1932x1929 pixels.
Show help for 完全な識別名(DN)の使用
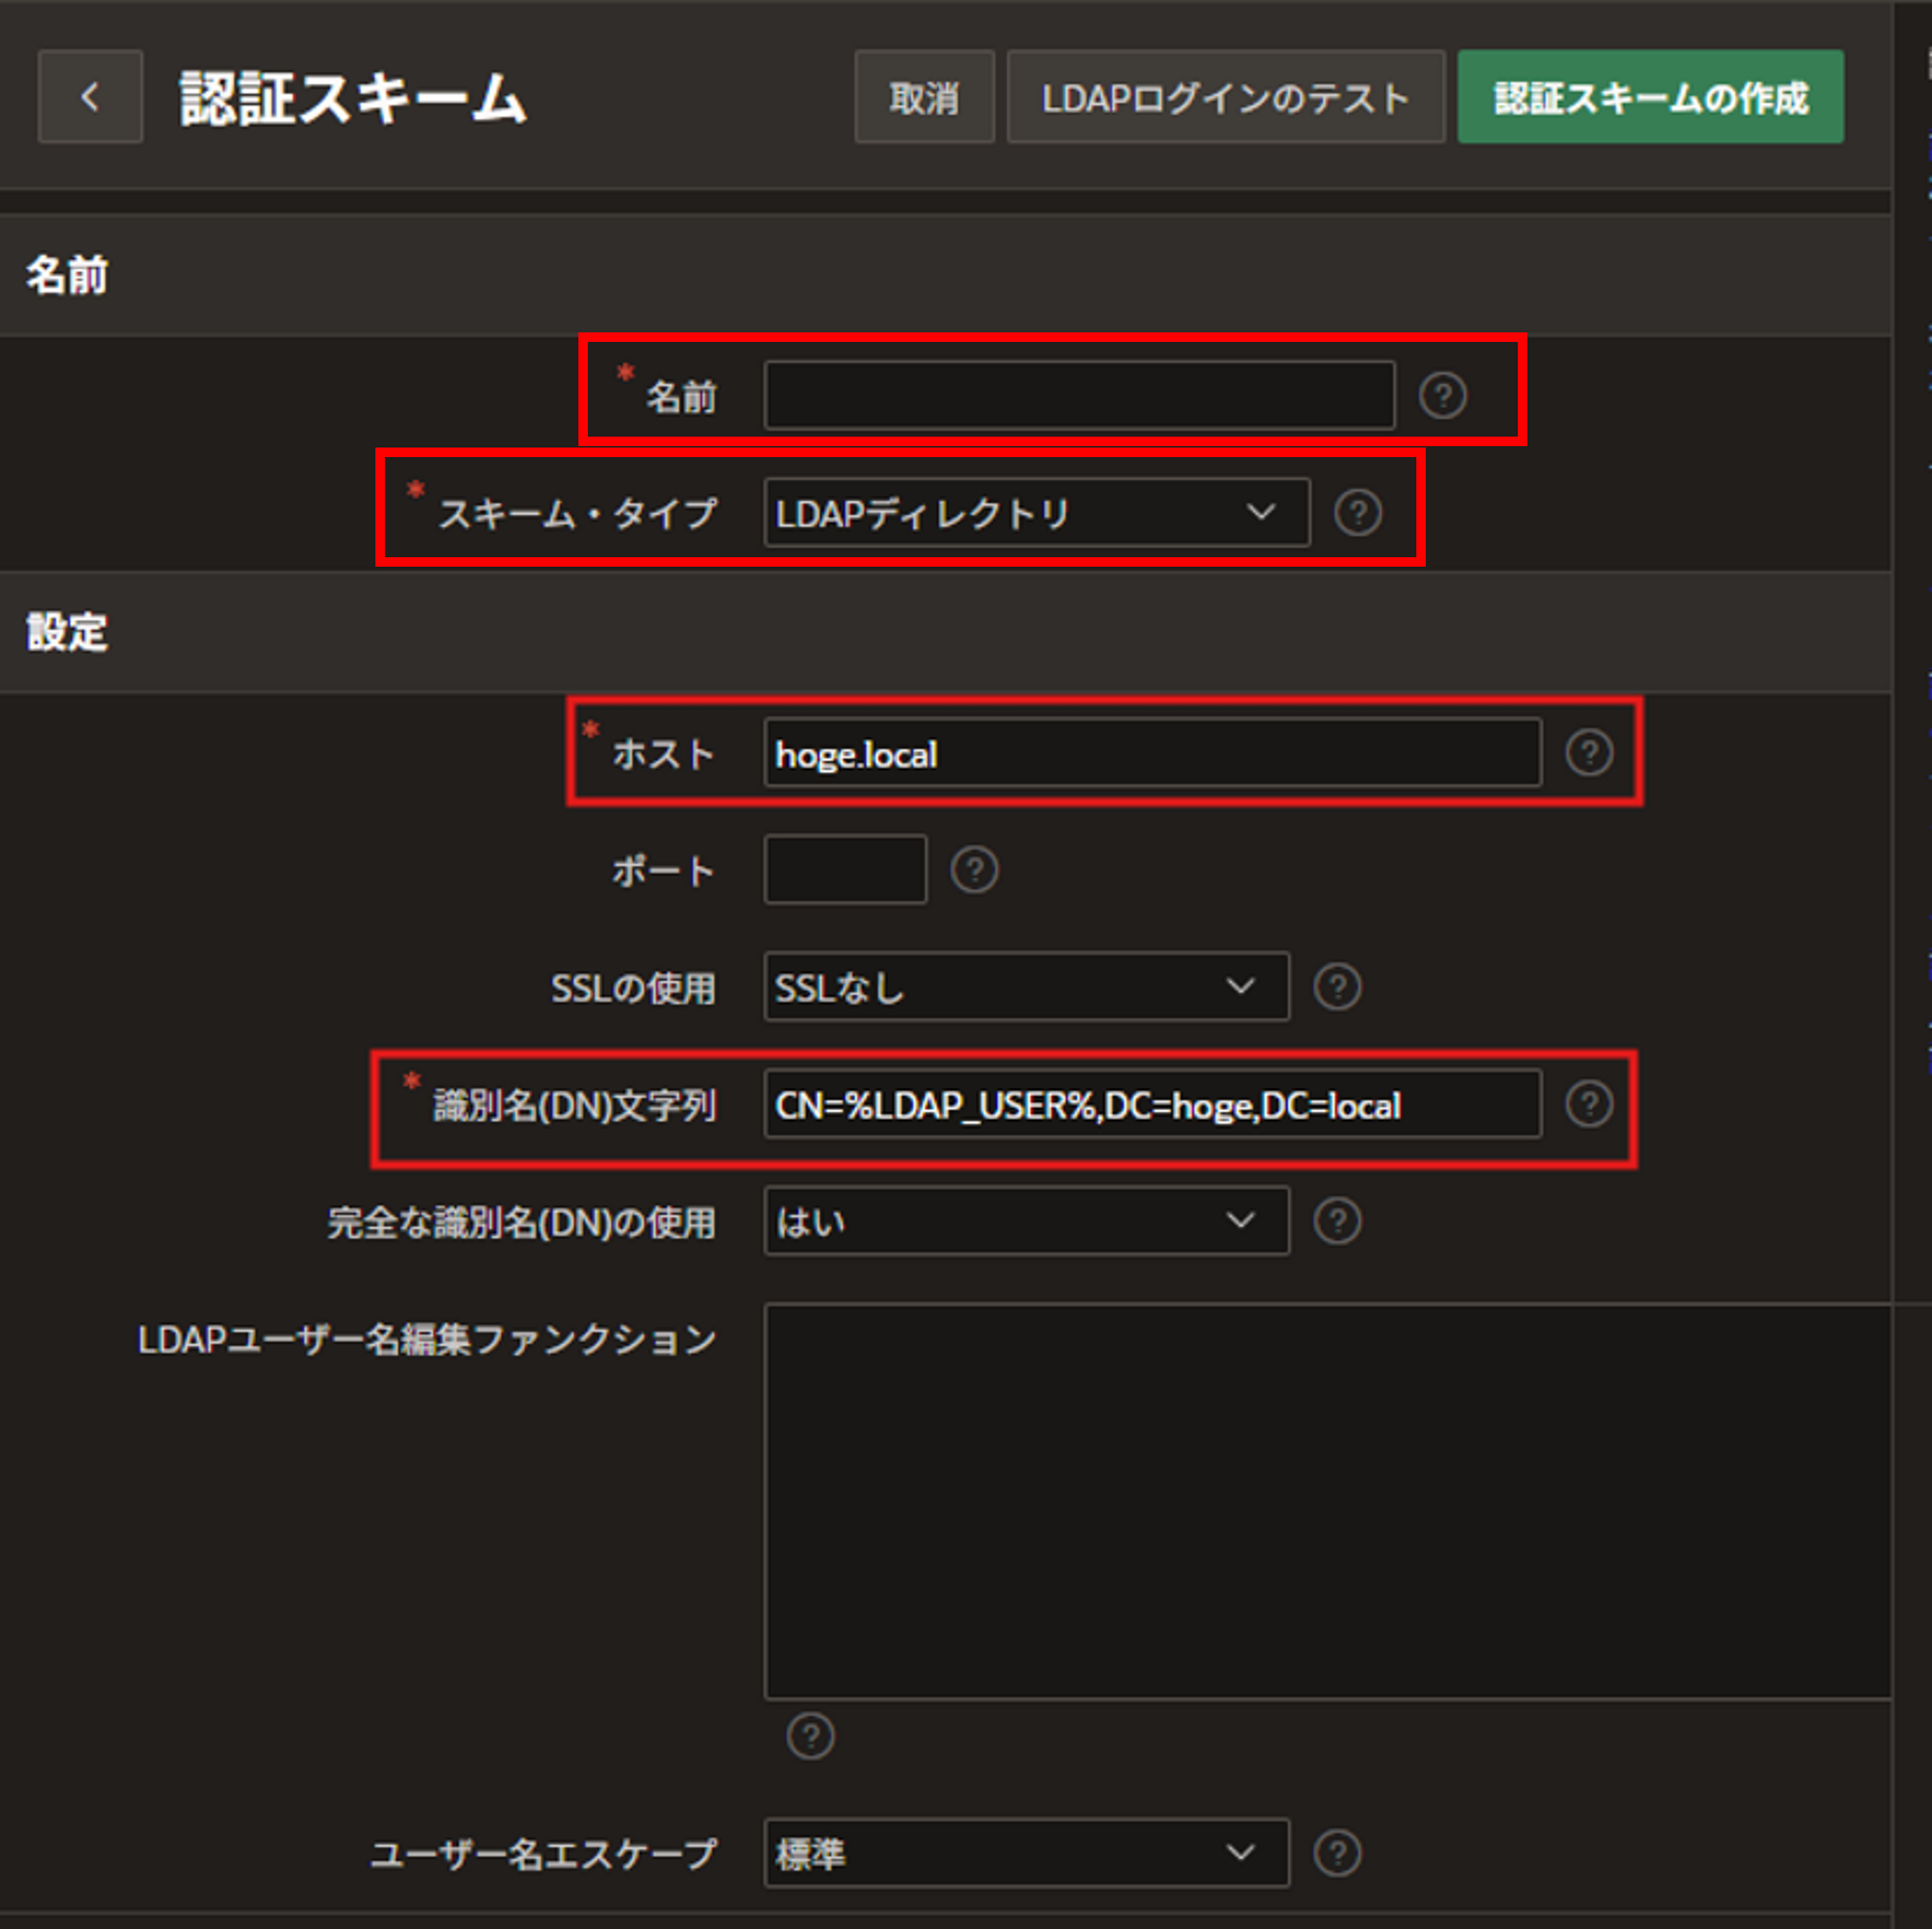coord(1337,1221)
